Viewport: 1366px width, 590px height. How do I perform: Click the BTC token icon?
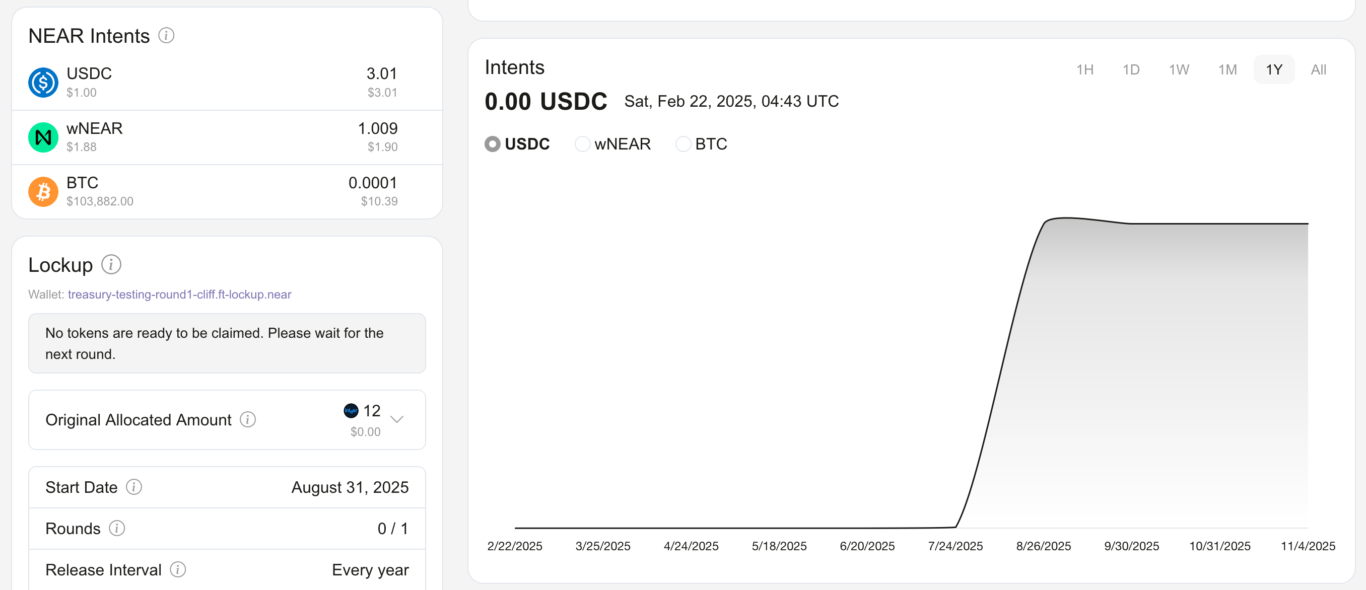pyautogui.click(x=43, y=191)
